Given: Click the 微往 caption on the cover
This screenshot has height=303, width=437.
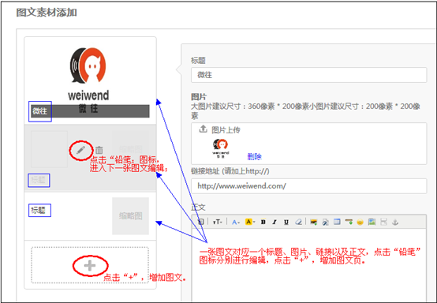Looking at the screenshot, I should tap(40, 111).
